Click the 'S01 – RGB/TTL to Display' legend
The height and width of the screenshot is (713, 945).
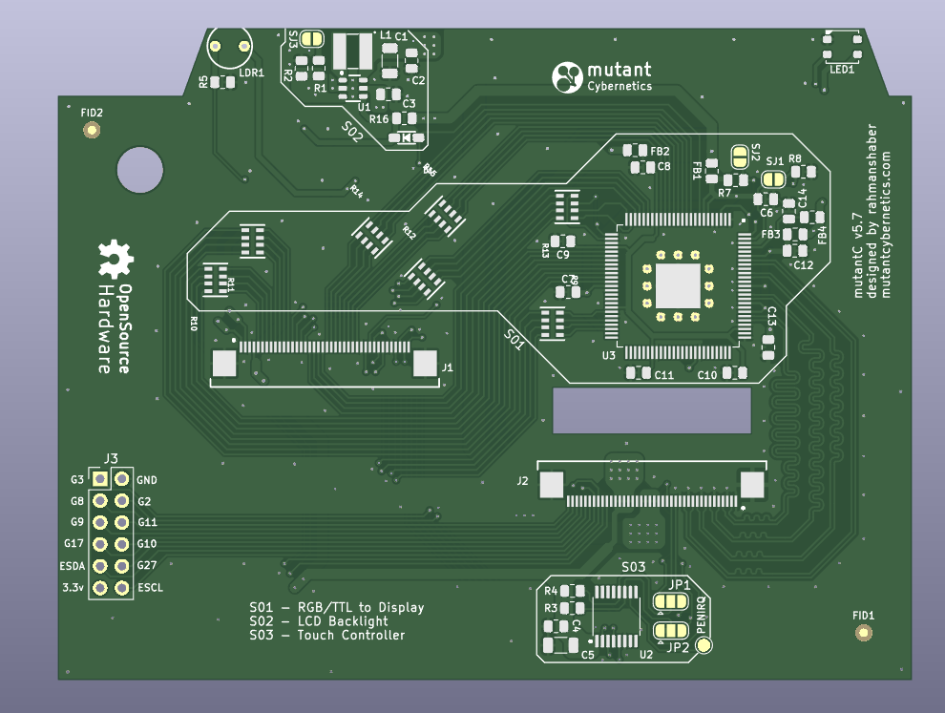(x=337, y=607)
